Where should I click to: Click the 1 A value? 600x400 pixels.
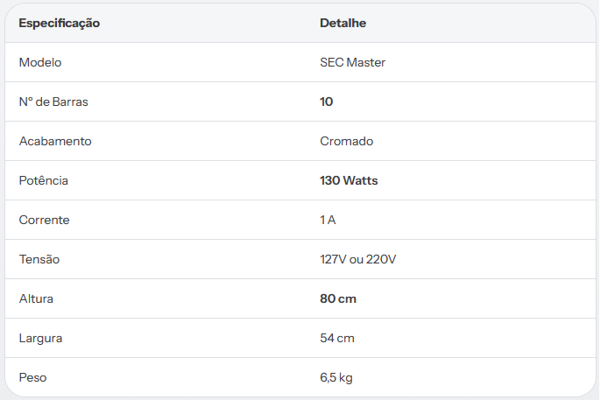(x=328, y=220)
